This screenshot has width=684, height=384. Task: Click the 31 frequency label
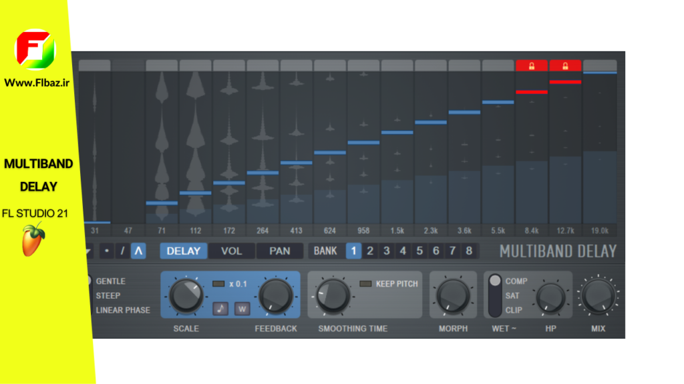(95, 231)
